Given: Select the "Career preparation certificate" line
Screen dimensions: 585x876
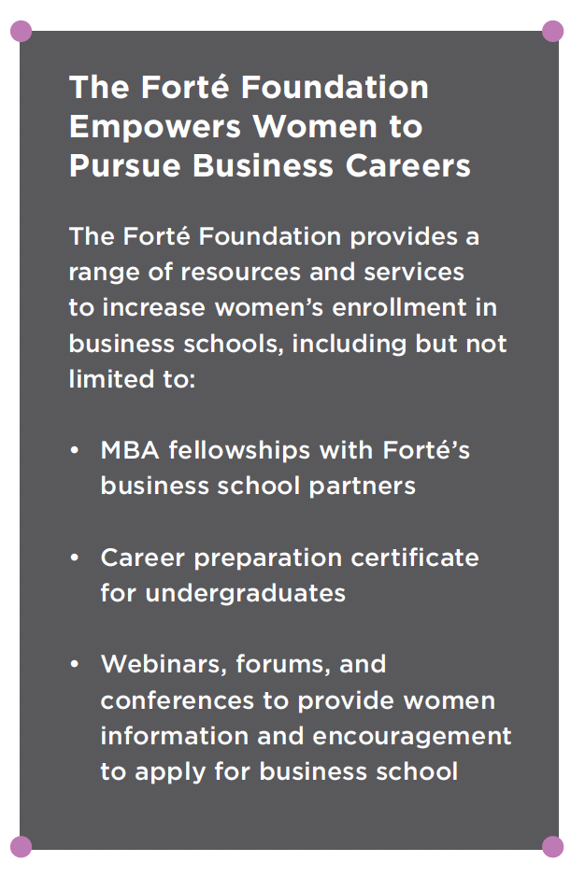Looking at the screenshot, I should click(x=290, y=558).
